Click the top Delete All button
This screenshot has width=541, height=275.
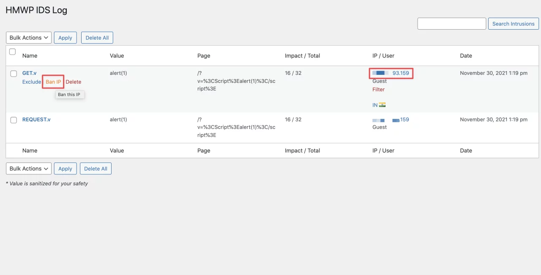[x=97, y=38]
